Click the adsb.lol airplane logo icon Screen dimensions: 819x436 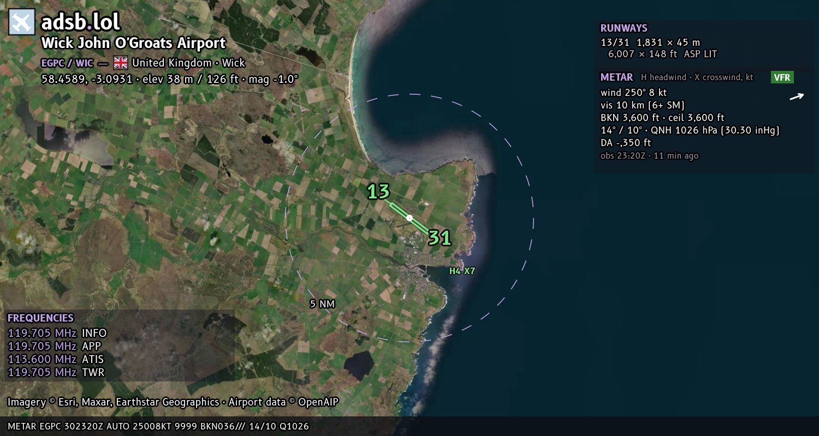click(22, 22)
